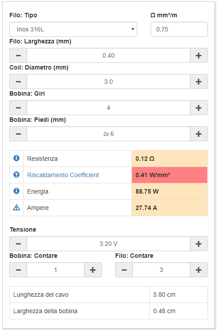Click the Tensione value field showing 3.20 V
217x330 pixels.
[108, 244]
